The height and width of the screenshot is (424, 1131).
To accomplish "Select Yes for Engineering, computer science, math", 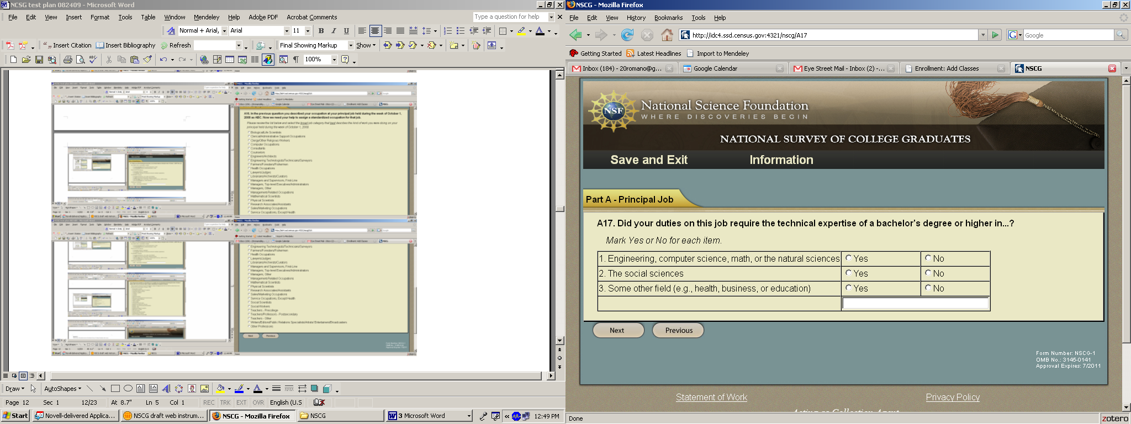I will pos(849,258).
